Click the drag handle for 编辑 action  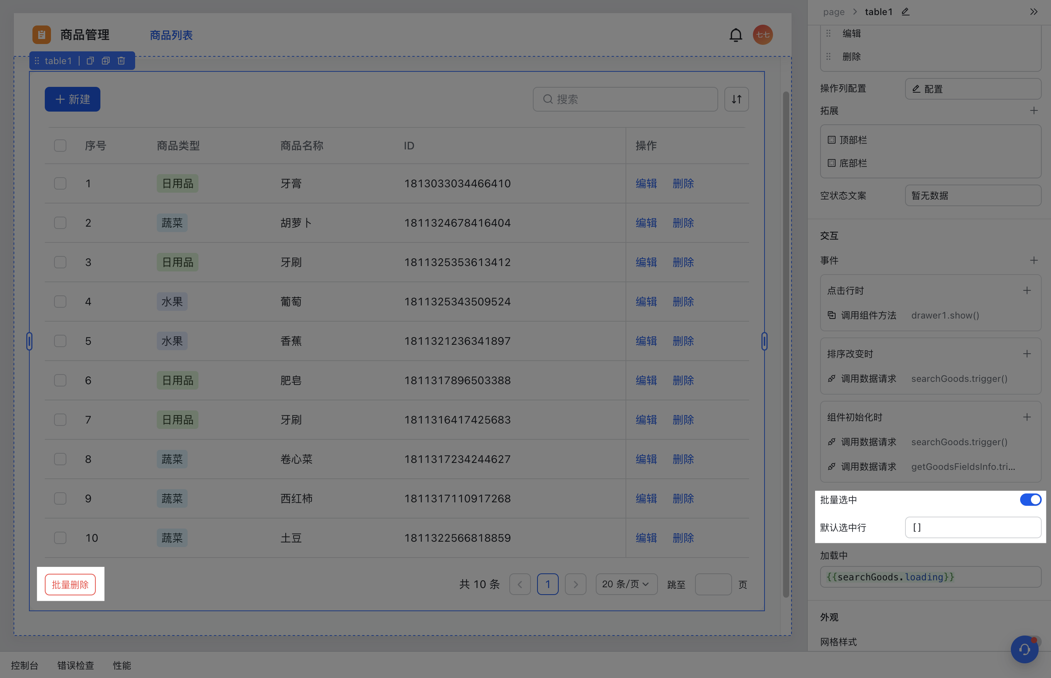click(828, 34)
